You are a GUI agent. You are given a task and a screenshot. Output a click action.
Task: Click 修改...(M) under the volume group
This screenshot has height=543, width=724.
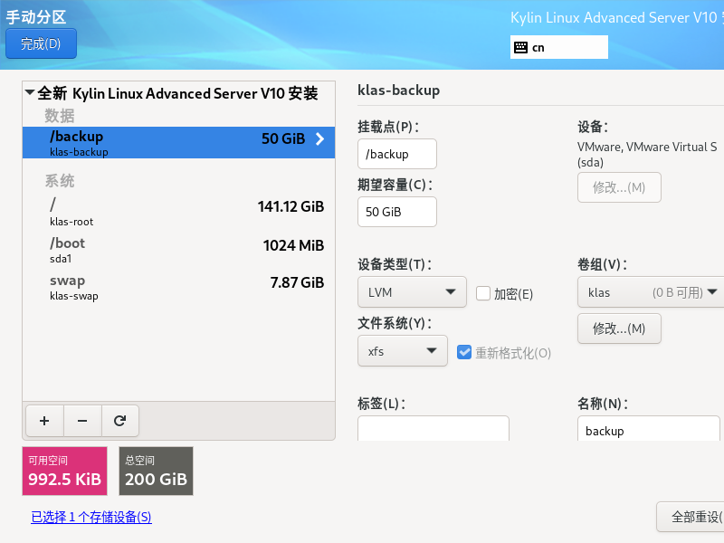coord(619,328)
